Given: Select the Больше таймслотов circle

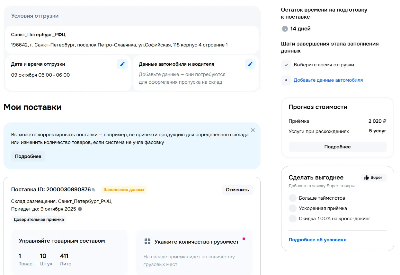Looking at the screenshot, I should [292, 198].
